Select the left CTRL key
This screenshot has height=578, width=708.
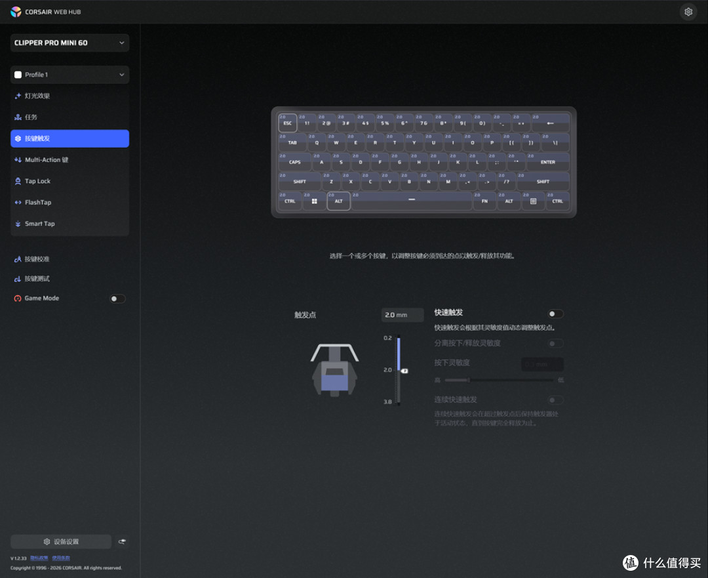tap(290, 201)
